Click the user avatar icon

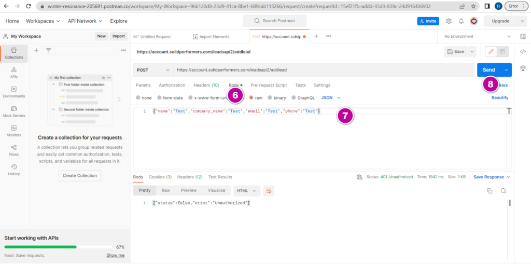[474, 21]
